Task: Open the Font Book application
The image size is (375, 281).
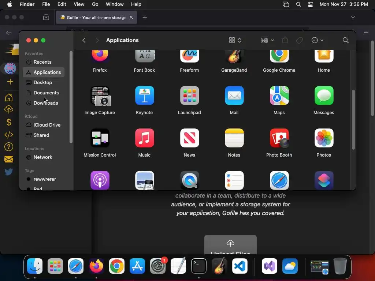Action: [x=145, y=56]
